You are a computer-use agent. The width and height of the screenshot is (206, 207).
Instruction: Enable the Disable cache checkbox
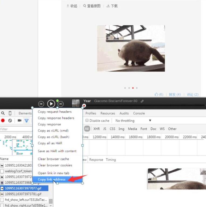coord(87,121)
